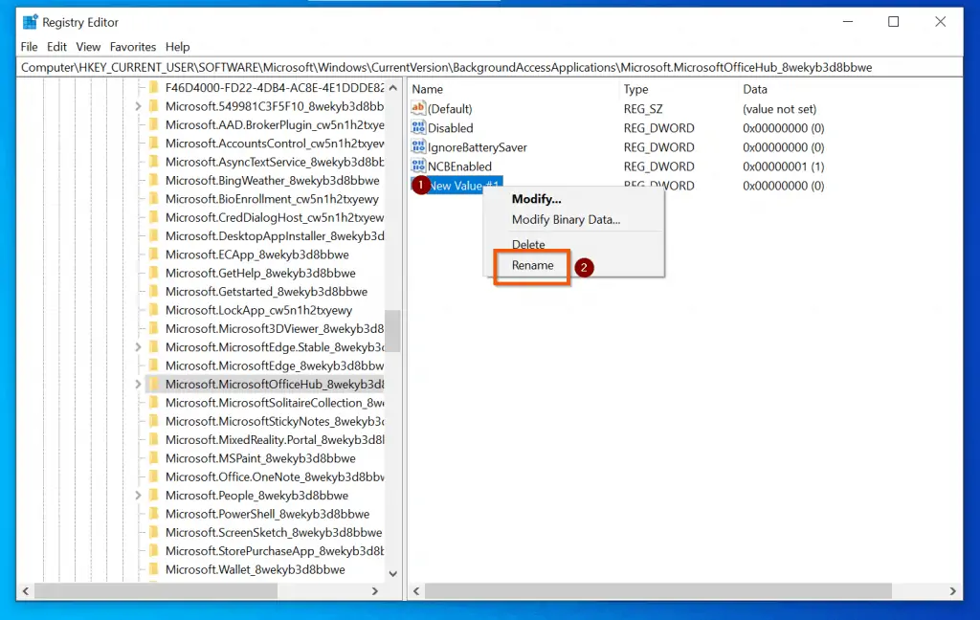Click the Registry Editor title bar icon

pyautogui.click(x=29, y=21)
